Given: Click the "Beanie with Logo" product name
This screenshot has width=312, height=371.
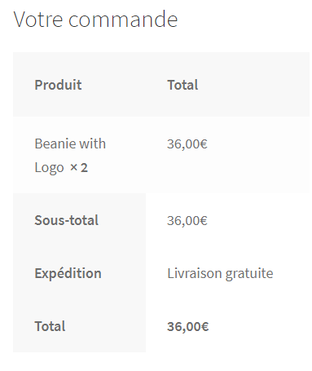Looking at the screenshot, I should pyautogui.click(x=70, y=156).
